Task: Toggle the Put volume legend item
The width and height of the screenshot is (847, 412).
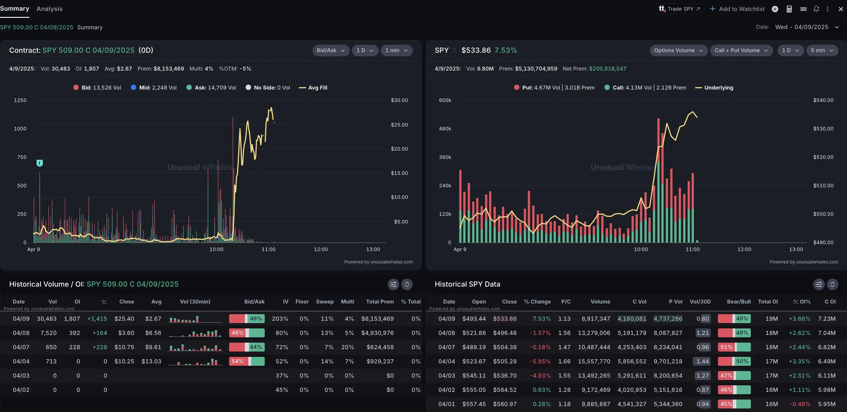Action: (554, 88)
